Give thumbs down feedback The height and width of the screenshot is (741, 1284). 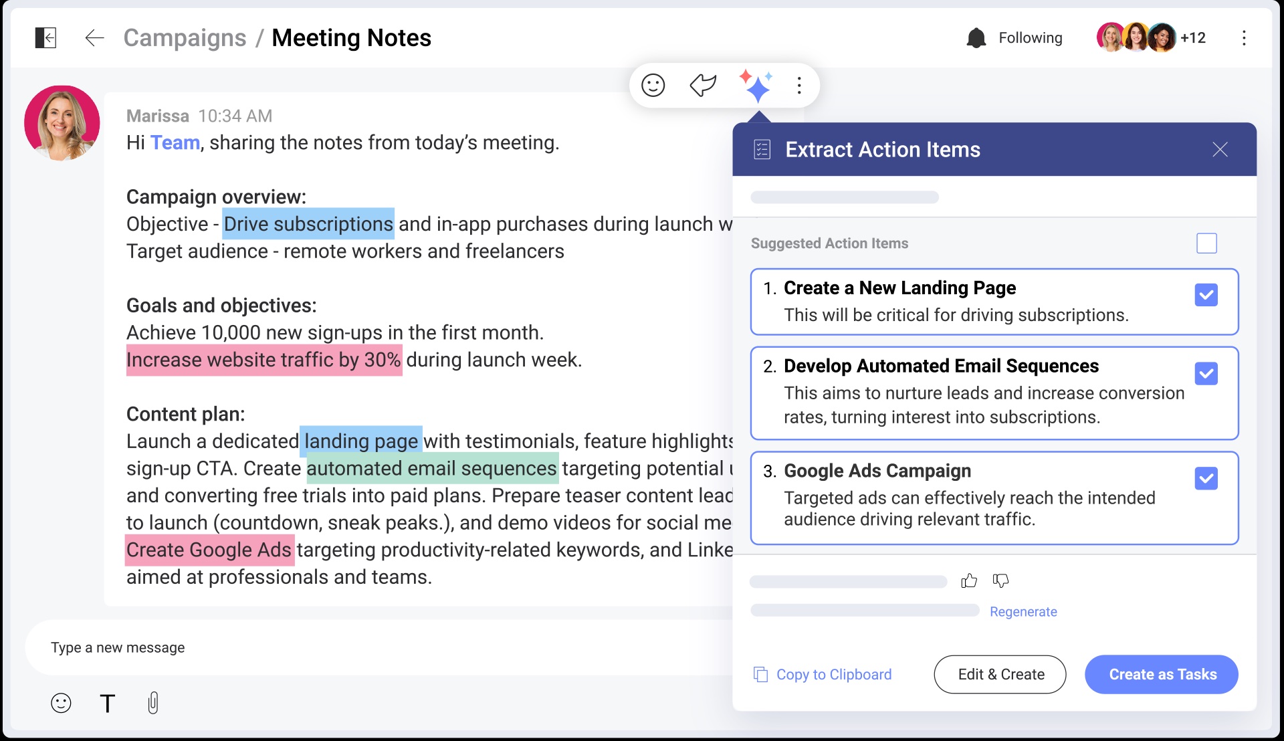(x=1000, y=580)
